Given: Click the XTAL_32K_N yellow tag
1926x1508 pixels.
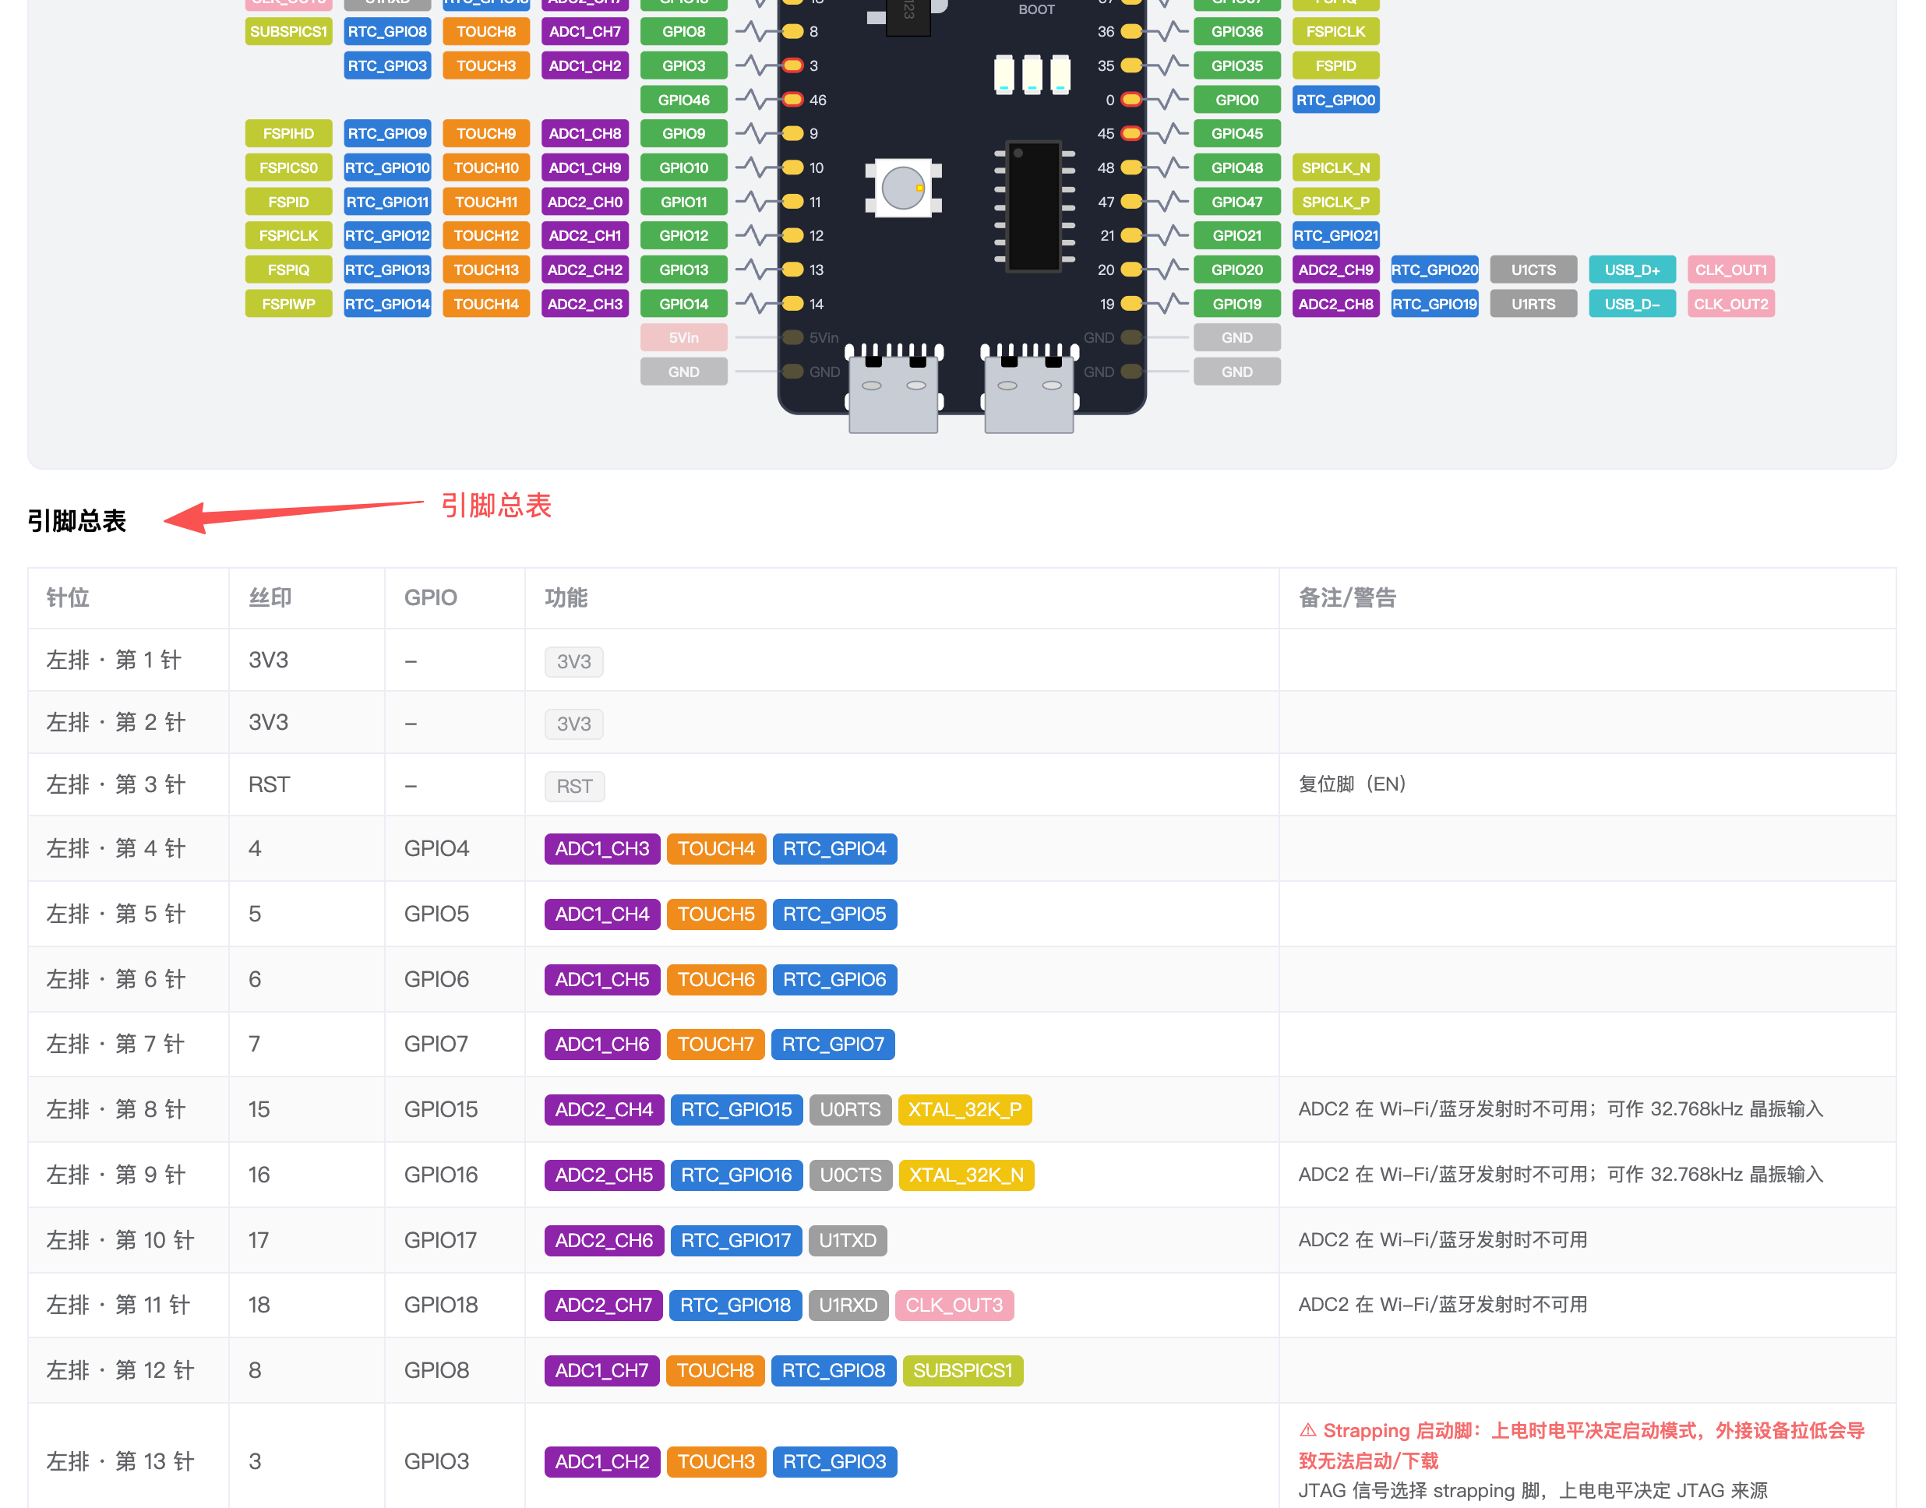Looking at the screenshot, I should coord(966,1175).
